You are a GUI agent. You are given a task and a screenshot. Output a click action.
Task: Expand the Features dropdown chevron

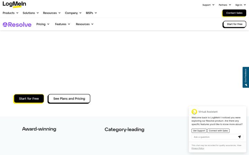pyautogui.click(x=69, y=24)
